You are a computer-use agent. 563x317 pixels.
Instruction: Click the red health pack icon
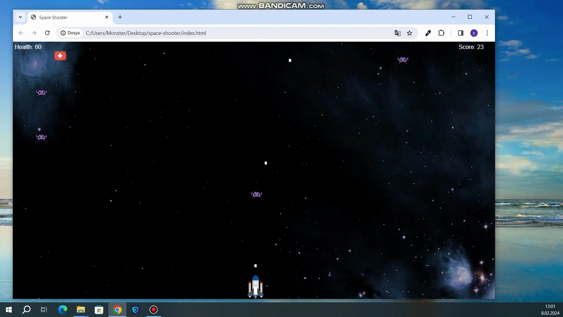pyautogui.click(x=60, y=56)
